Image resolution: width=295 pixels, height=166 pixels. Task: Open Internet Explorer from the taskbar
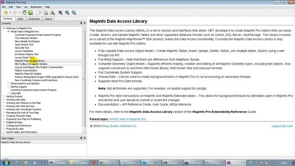pos(17,163)
